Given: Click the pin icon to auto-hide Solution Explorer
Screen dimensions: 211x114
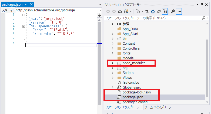Looking at the screenshot, I should click(x=202, y=5).
